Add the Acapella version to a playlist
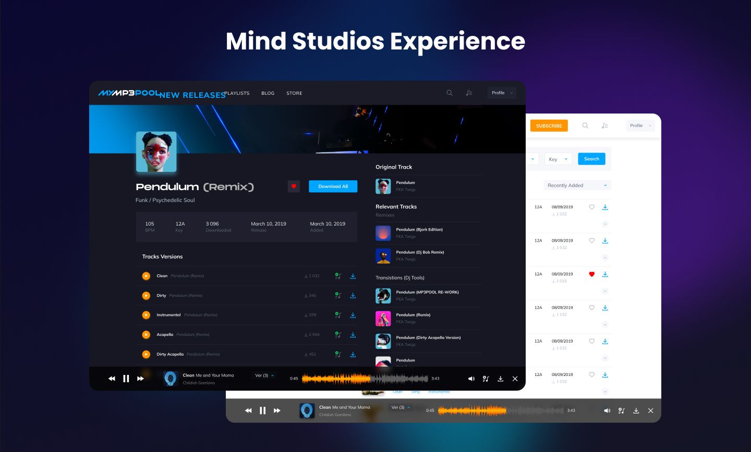The height and width of the screenshot is (452, 751). [338, 334]
